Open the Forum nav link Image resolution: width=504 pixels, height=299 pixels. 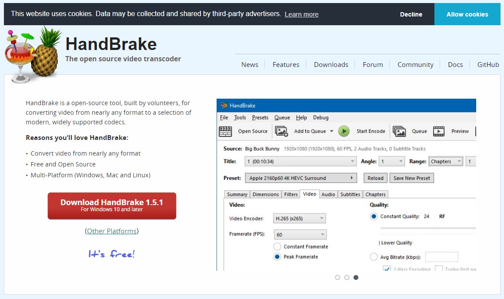tap(373, 65)
